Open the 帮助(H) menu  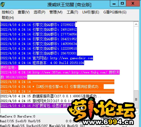[x=8, y=18]
